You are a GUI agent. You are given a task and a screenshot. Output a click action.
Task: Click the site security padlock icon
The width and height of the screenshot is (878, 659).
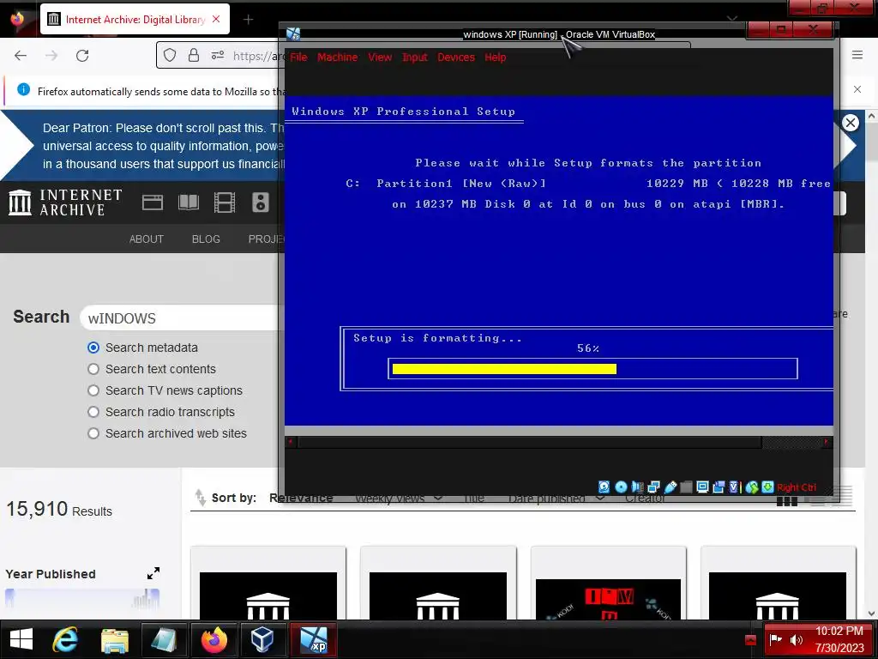pyautogui.click(x=194, y=55)
